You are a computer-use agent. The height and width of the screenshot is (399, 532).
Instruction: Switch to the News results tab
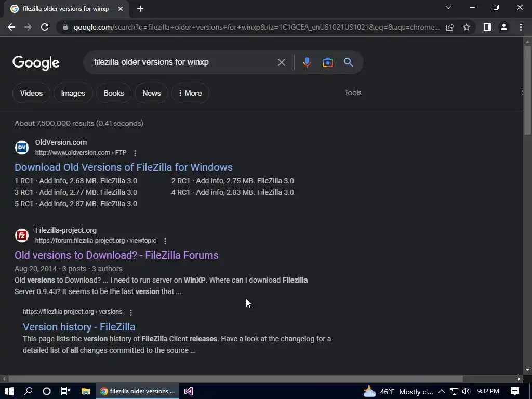tap(151, 93)
